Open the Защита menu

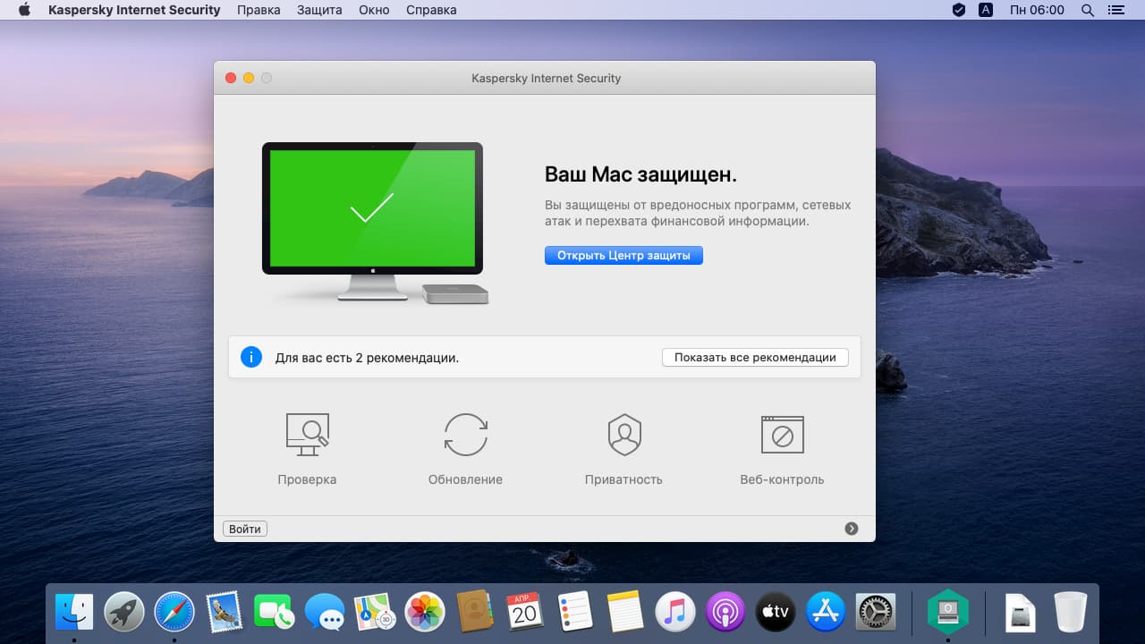[319, 10]
